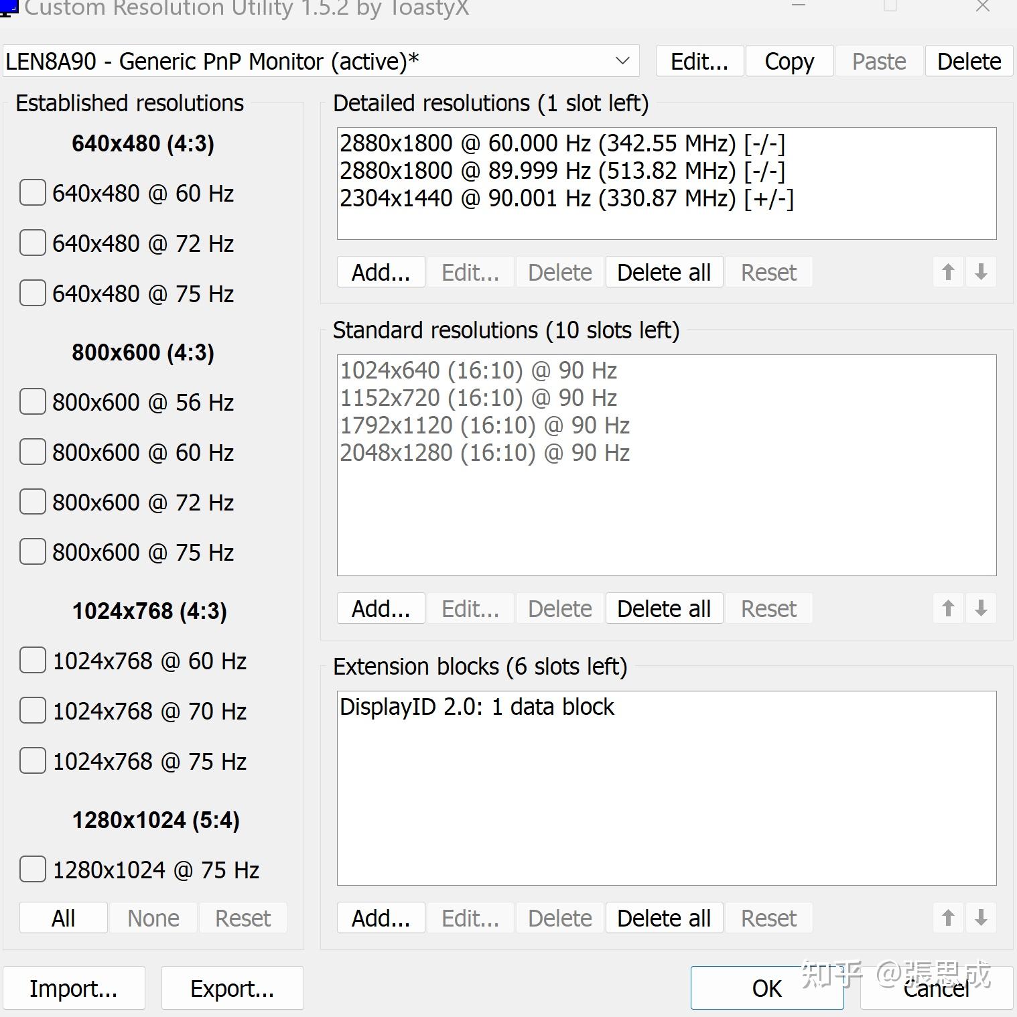
Task: Open the LEN8A90 monitor dropdown
Action: pyautogui.click(x=320, y=62)
